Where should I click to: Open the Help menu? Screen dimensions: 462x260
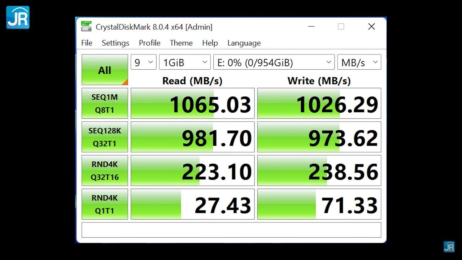[x=210, y=43]
